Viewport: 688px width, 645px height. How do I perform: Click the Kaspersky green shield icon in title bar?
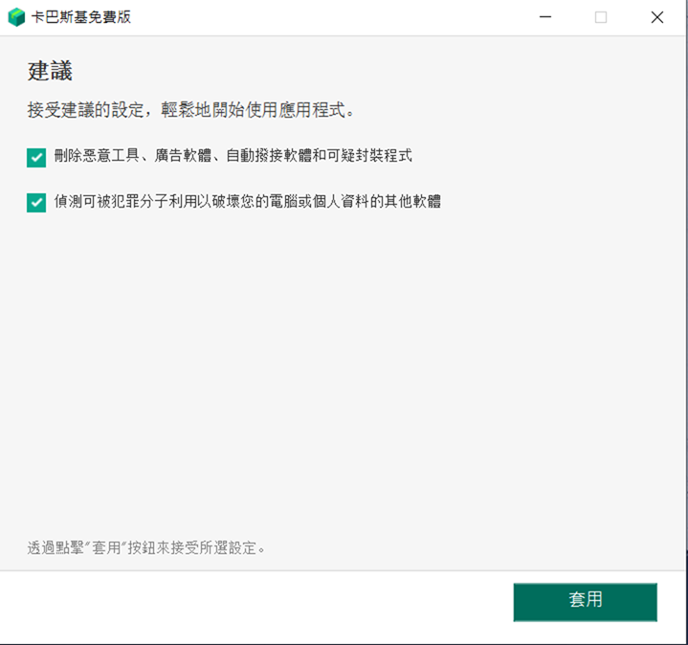point(16,17)
